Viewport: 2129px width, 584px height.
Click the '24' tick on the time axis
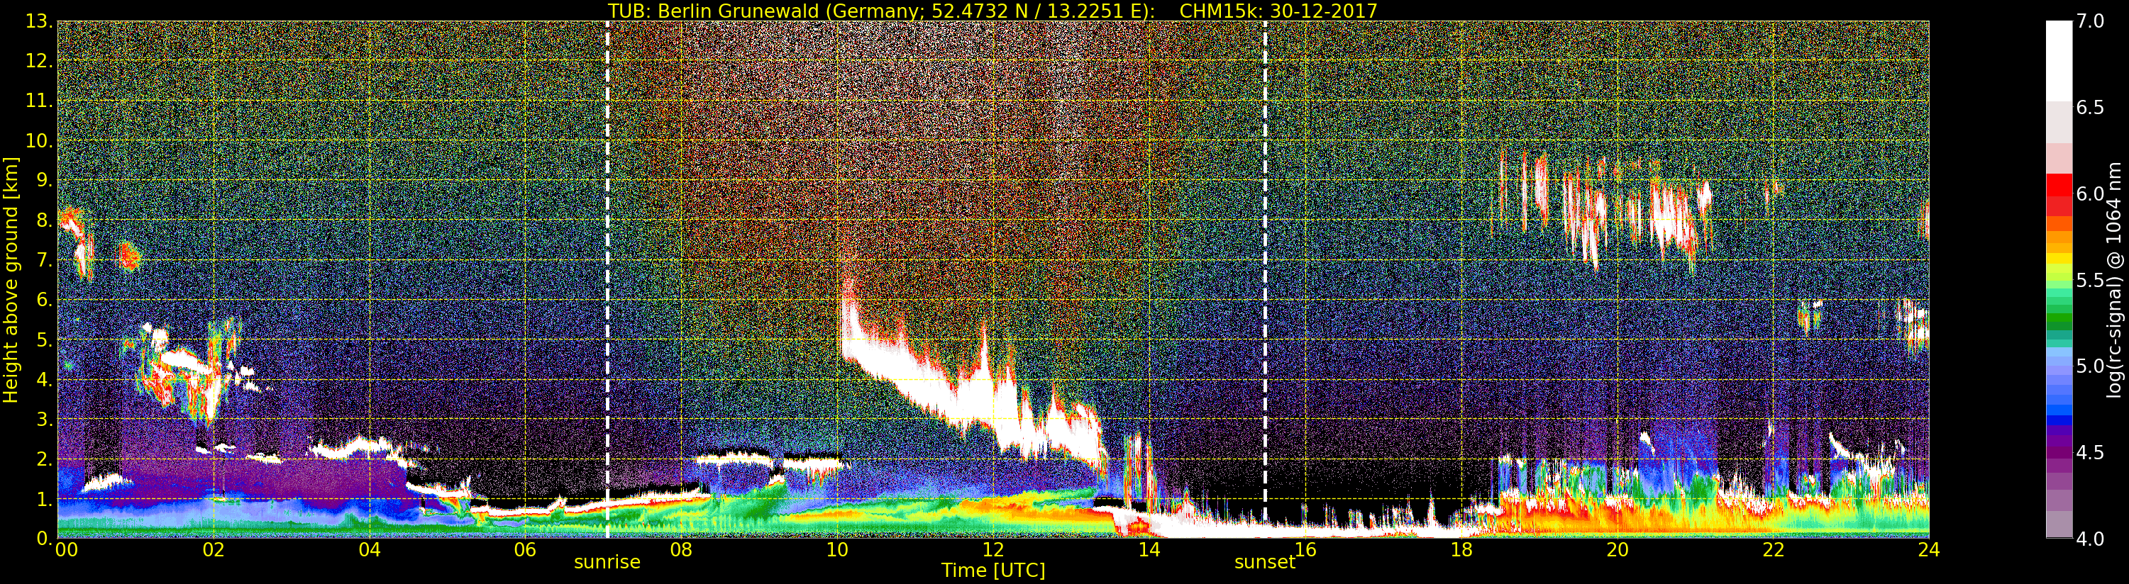[x=1928, y=550]
